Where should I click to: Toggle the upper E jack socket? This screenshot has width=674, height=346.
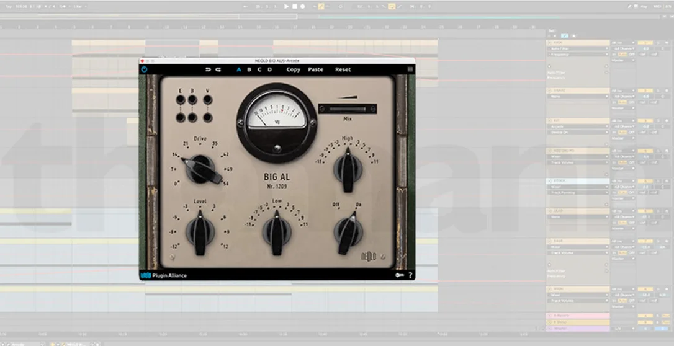point(181,100)
